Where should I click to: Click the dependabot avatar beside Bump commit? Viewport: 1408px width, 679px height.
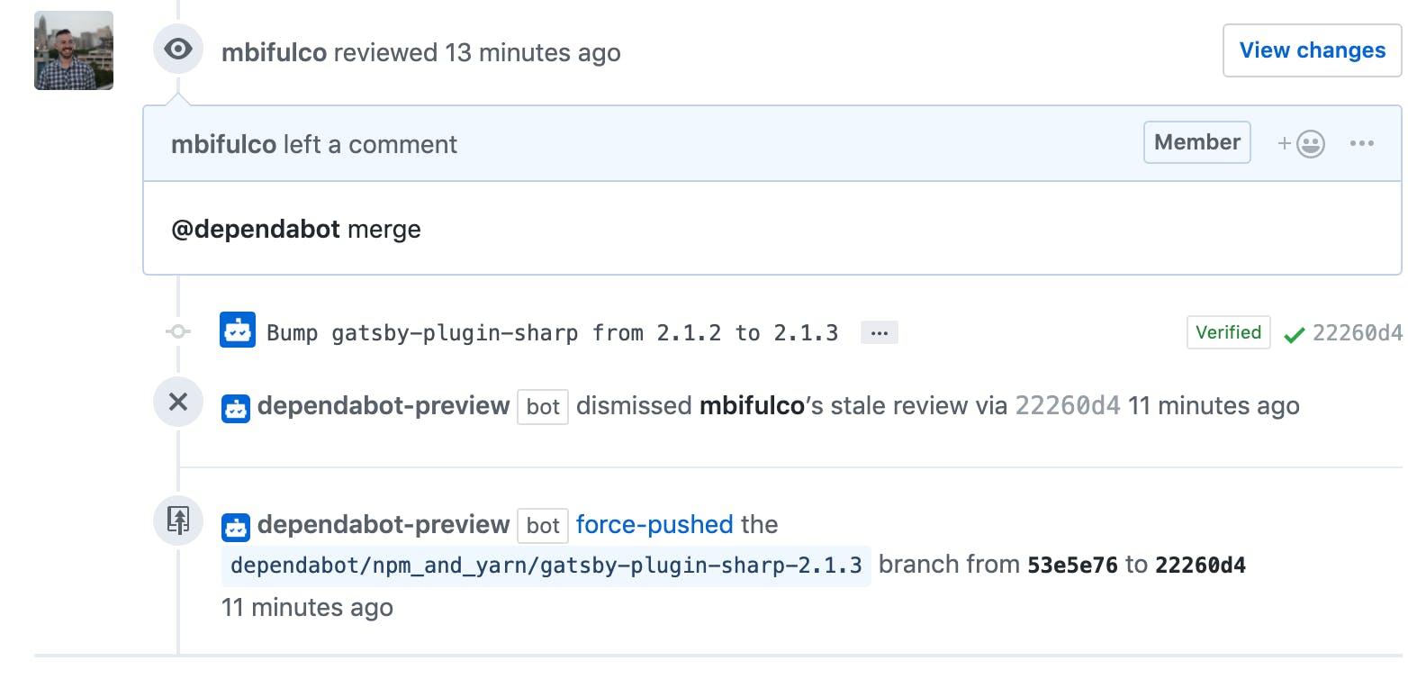point(238,331)
